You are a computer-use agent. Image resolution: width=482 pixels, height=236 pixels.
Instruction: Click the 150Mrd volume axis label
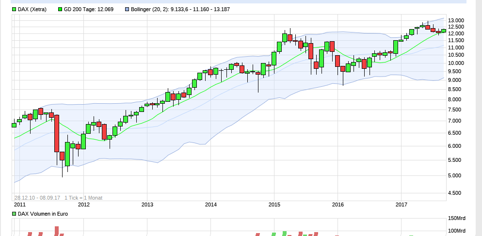[457, 219]
